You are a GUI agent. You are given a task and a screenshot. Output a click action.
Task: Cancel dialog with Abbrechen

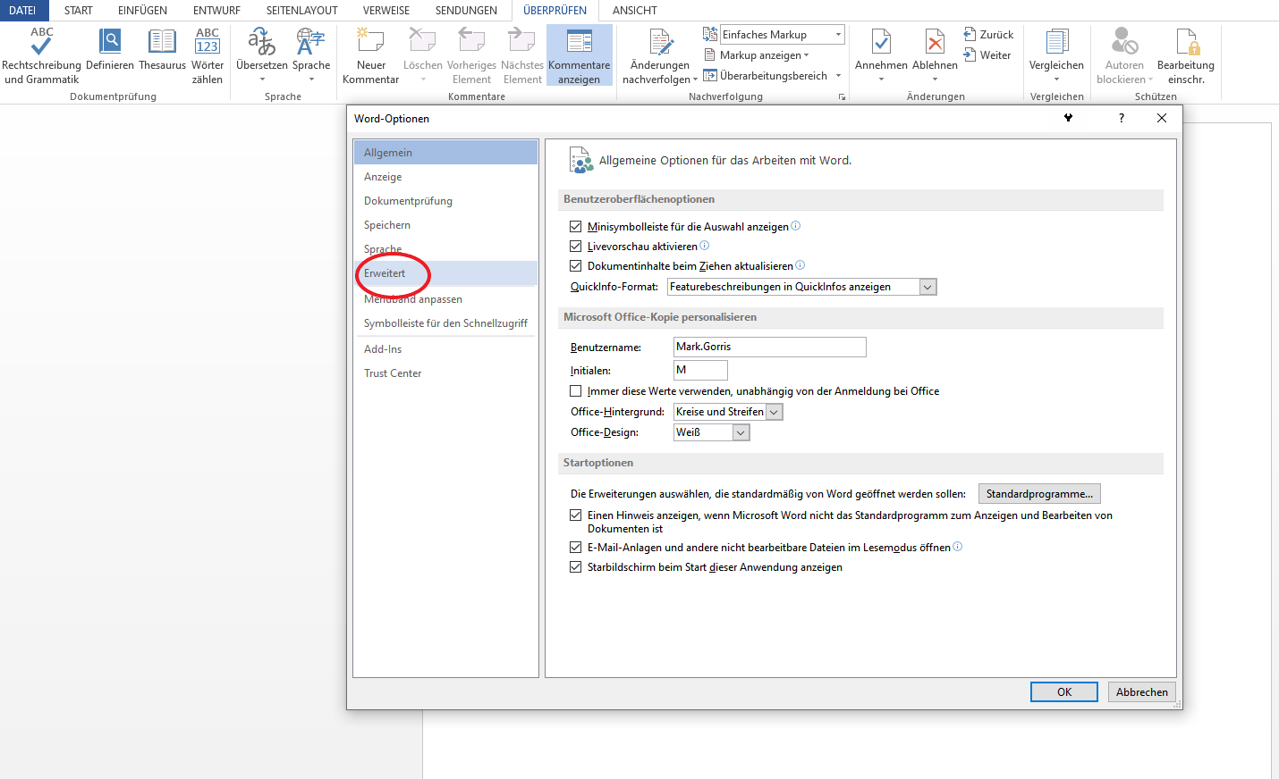1142,692
